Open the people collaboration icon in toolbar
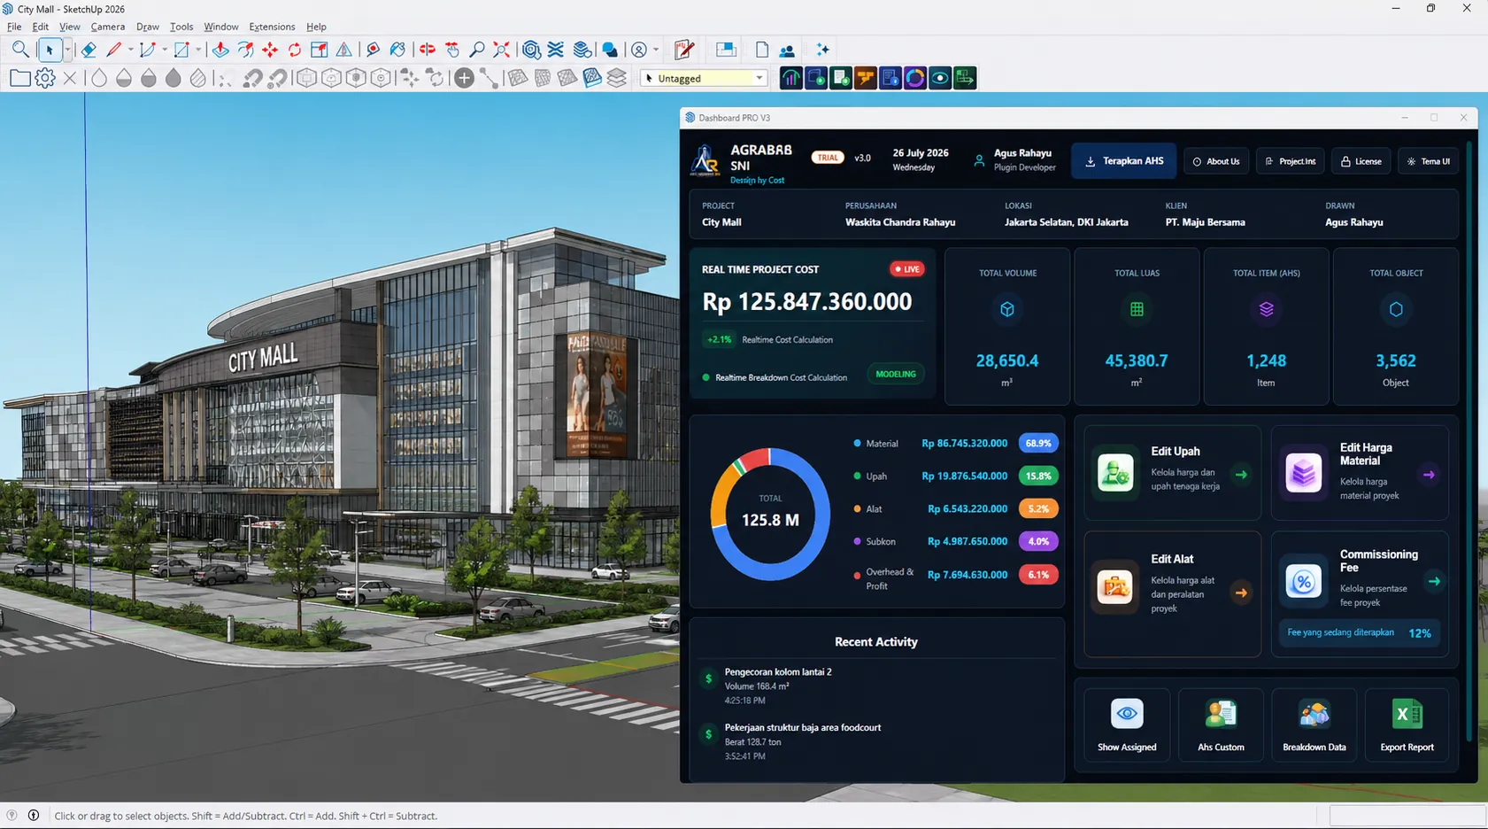Screen dimensions: 1488x829 pos(787,50)
